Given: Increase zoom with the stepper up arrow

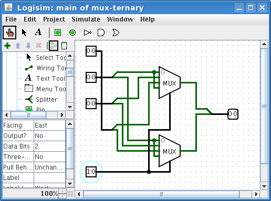Looking at the screenshot, I should 62,191.
